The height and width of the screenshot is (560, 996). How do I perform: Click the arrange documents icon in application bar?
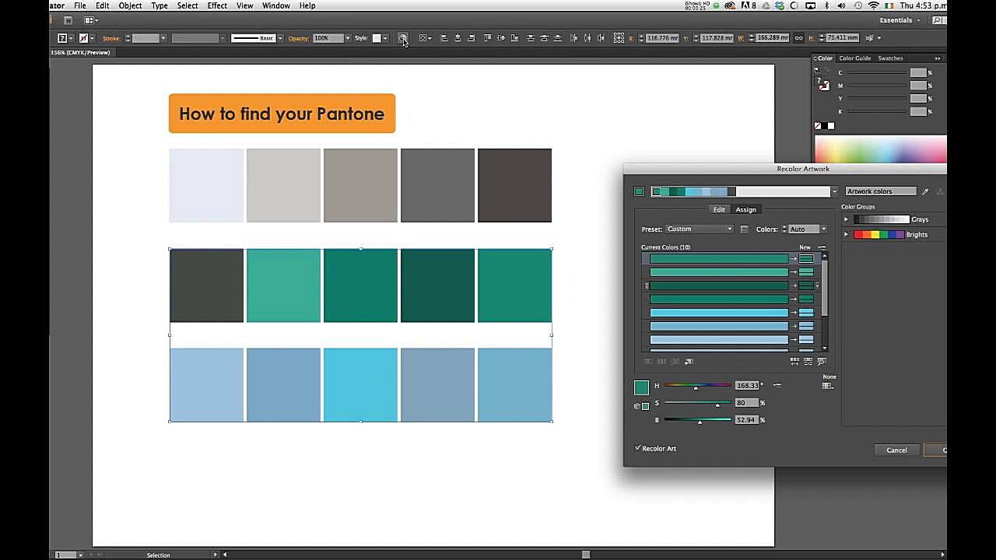89,20
